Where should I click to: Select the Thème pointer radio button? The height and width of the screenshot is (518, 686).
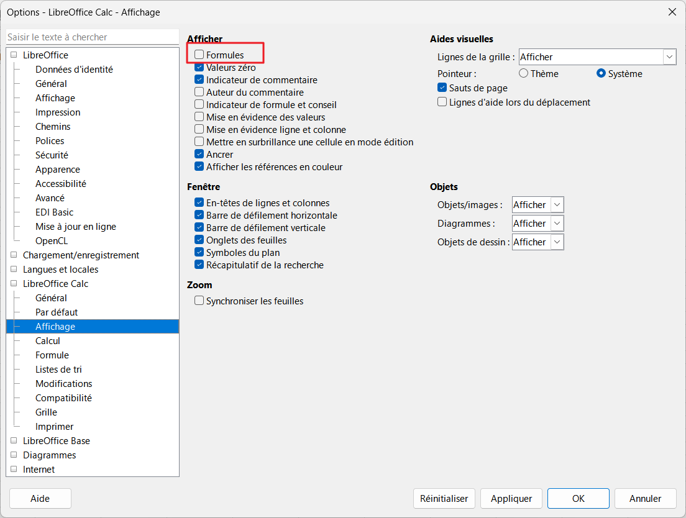[x=523, y=73]
